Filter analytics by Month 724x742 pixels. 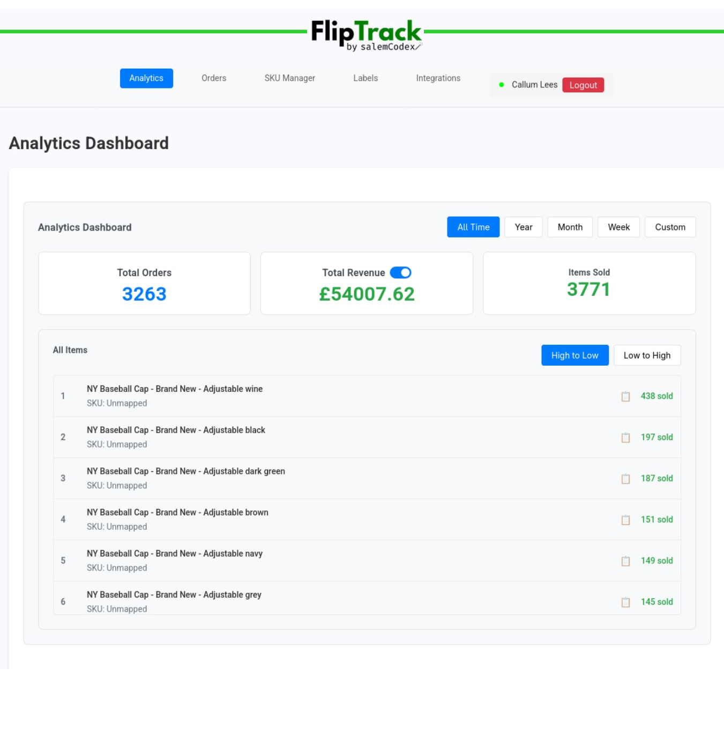(x=570, y=227)
